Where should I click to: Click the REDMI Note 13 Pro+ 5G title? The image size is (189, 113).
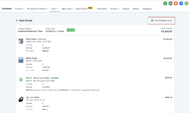tap(36, 39)
